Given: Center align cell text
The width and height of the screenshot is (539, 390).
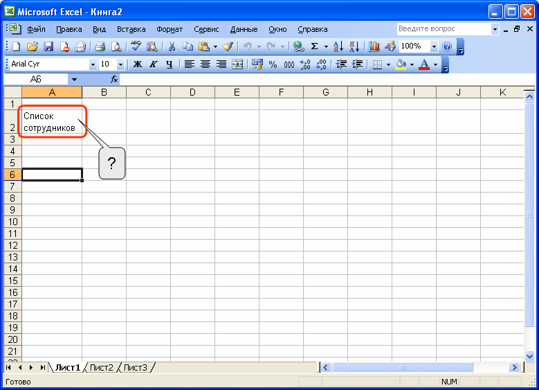Looking at the screenshot, I should (x=205, y=64).
